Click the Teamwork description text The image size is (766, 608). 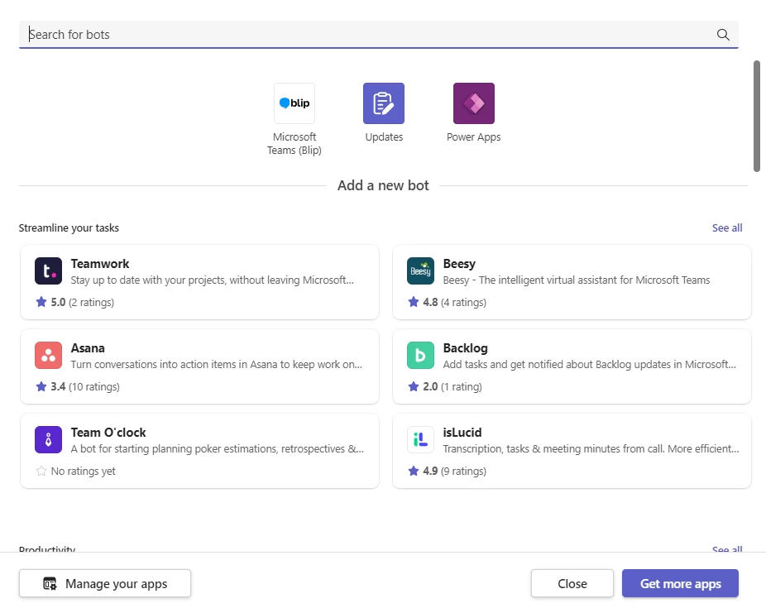click(x=212, y=280)
